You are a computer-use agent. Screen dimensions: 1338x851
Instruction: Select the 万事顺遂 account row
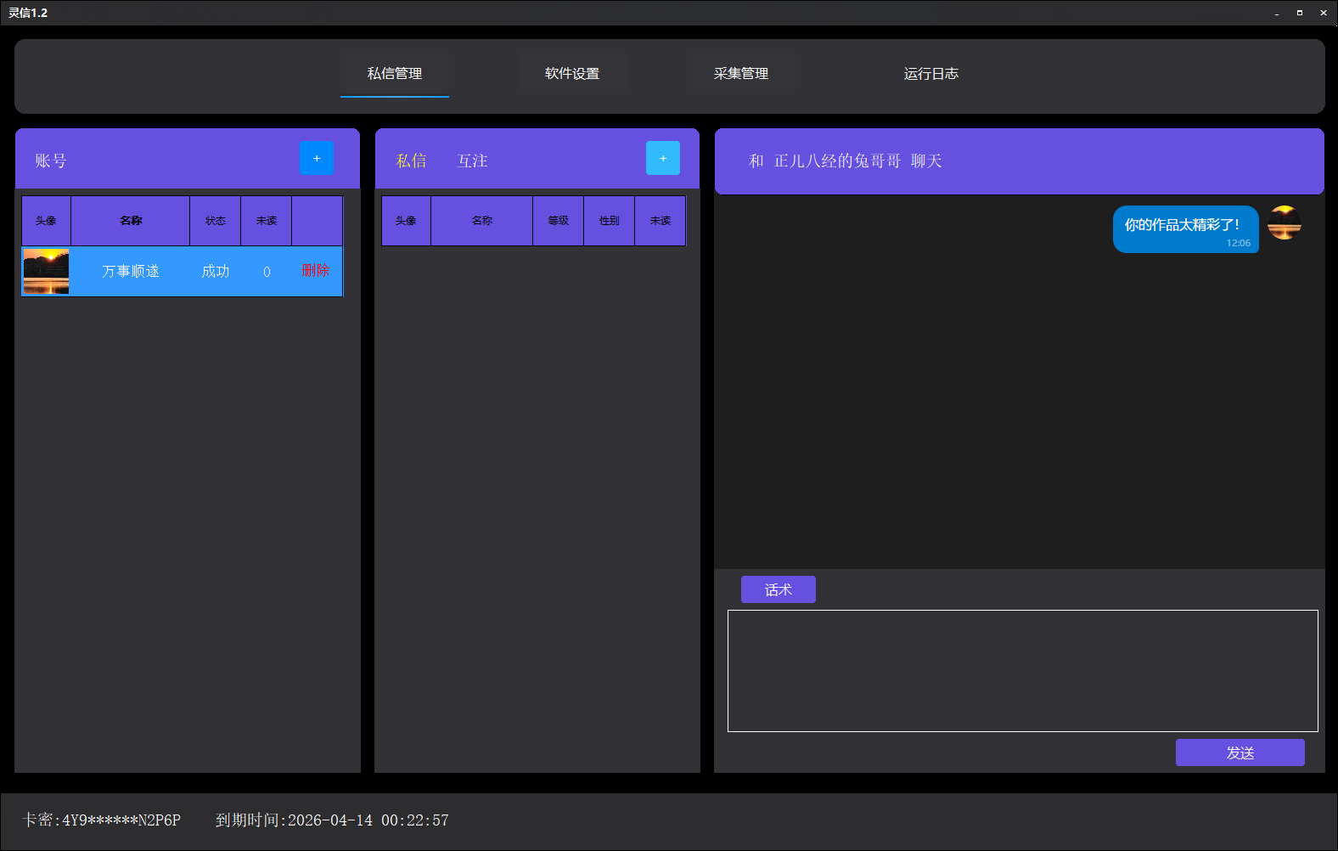click(x=183, y=271)
